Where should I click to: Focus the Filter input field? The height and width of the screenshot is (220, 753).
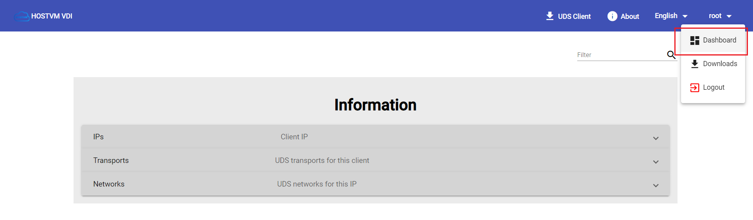pos(621,55)
